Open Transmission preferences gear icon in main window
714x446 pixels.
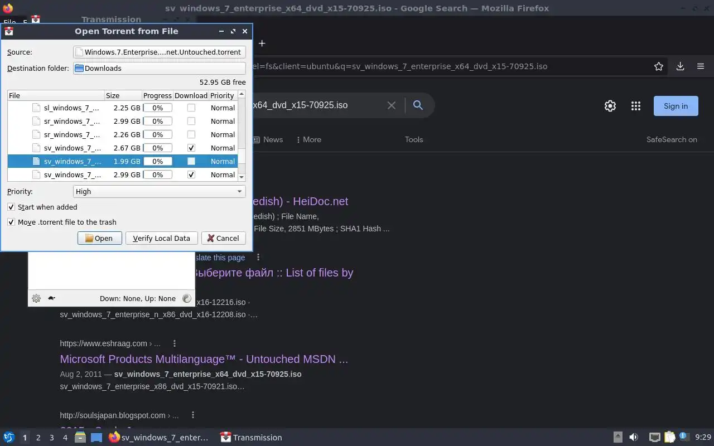click(x=36, y=298)
